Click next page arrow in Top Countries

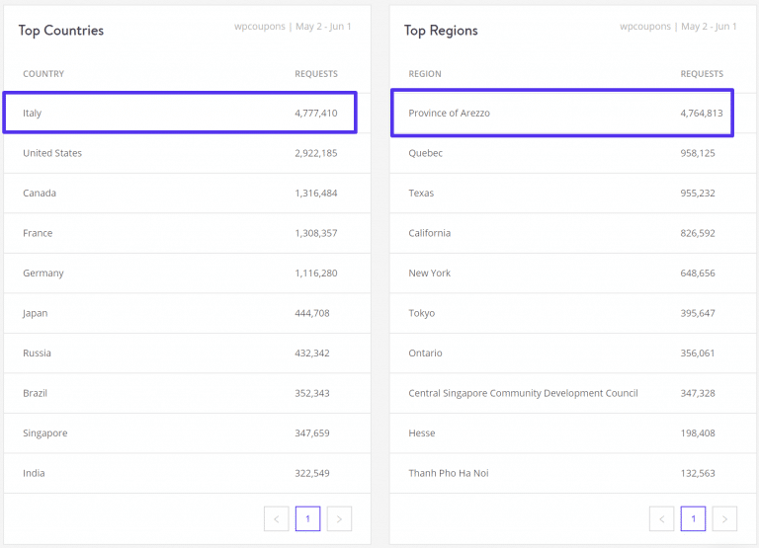pos(339,518)
